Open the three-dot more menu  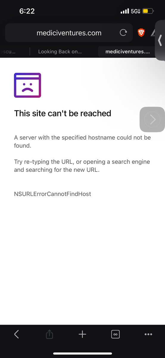coord(148,334)
